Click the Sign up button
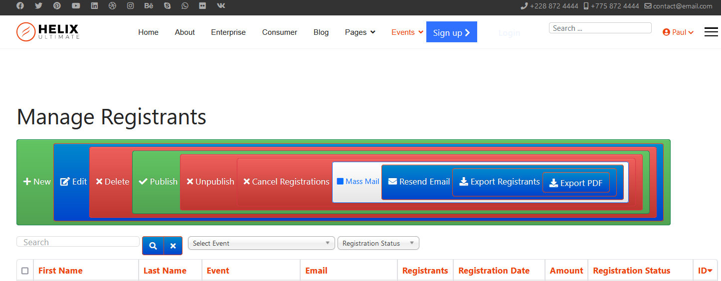The image size is (721, 281). pyautogui.click(x=452, y=32)
